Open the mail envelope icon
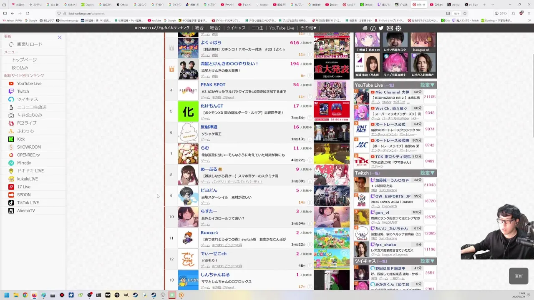The height and width of the screenshot is (300, 534). point(390,28)
